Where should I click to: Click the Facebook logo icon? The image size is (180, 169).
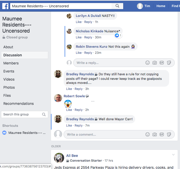(x=5, y=6)
